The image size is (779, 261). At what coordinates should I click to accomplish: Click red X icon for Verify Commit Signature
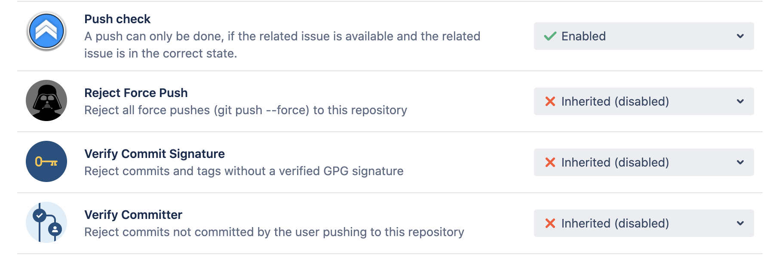pos(550,162)
